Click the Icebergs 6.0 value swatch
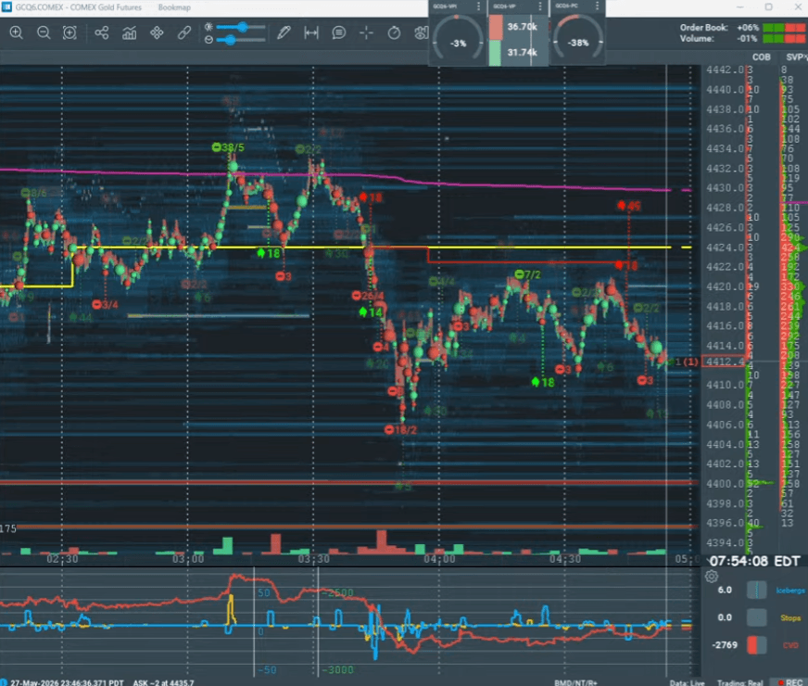The height and width of the screenshot is (686, 808). coord(756,591)
